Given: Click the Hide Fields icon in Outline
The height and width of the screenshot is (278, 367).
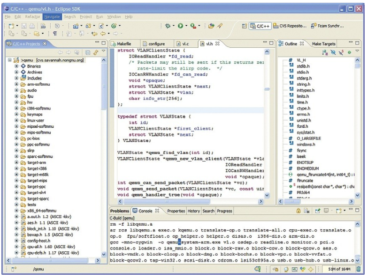Looking at the screenshot, I should 333,52.
